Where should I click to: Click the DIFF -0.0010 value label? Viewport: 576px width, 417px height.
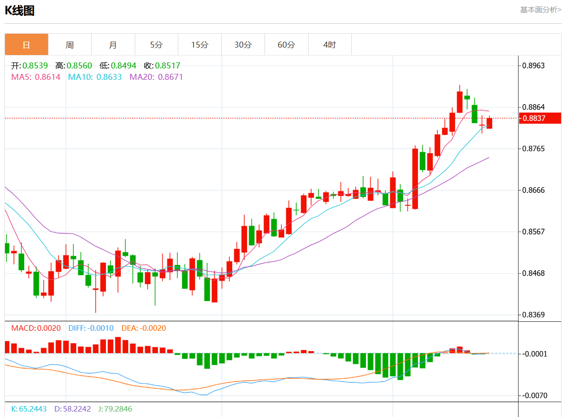tap(90, 328)
